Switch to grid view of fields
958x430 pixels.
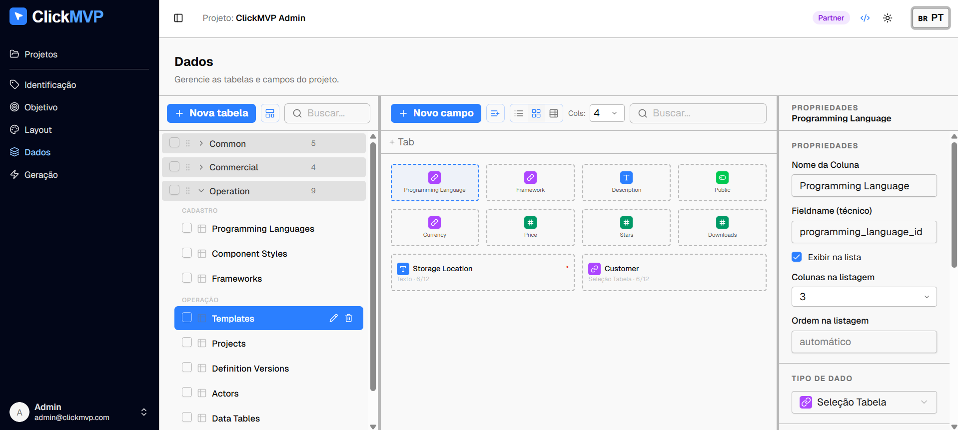(536, 113)
